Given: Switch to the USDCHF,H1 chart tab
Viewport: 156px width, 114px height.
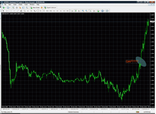Looking at the screenshot, I should pos(45,109).
